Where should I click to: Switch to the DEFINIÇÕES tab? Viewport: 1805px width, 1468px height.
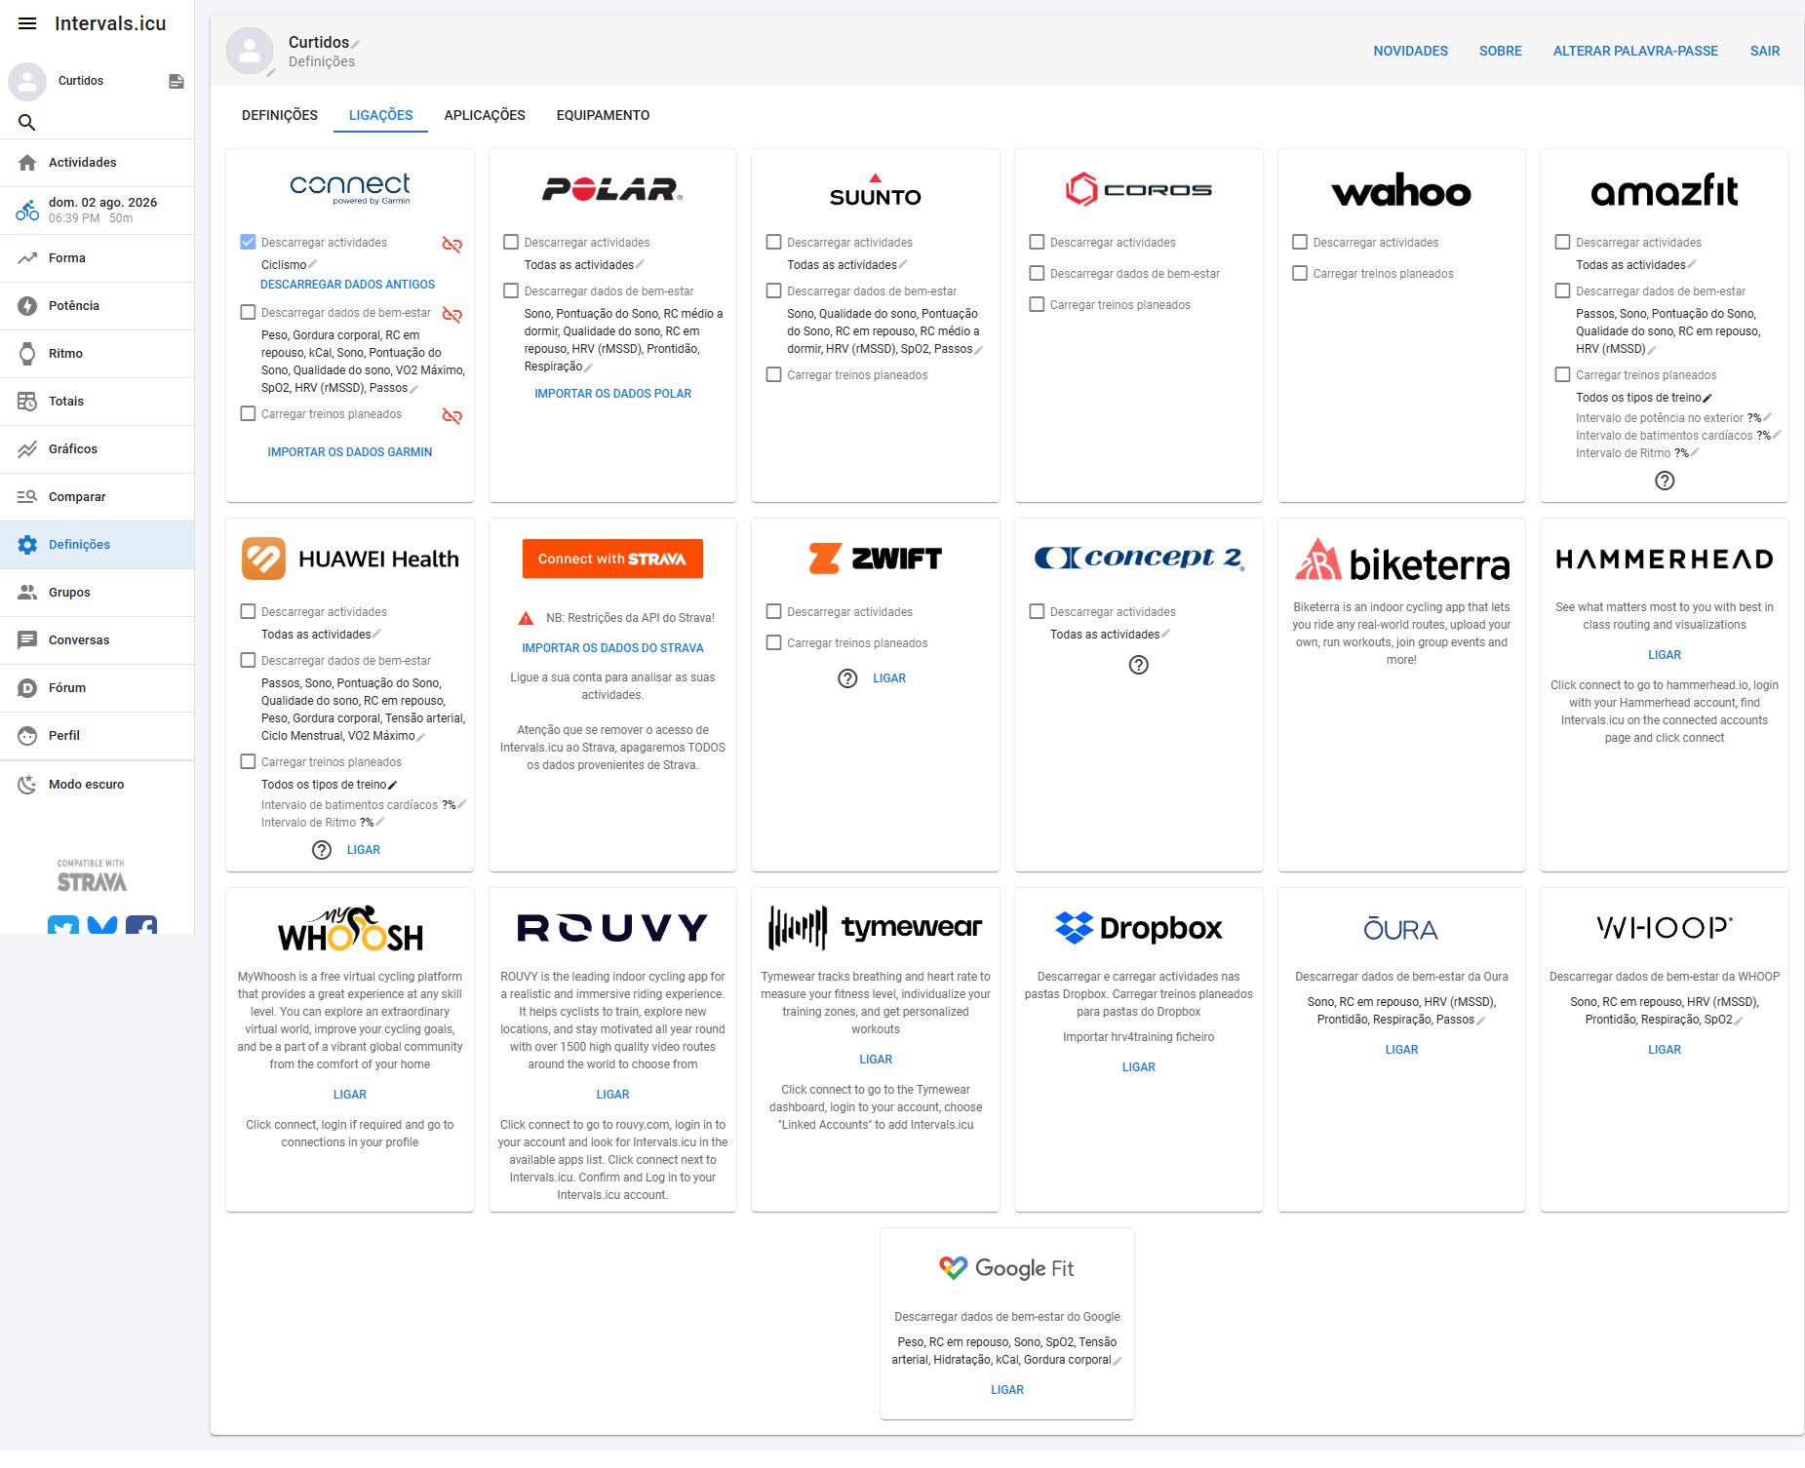click(x=280, y=115)
